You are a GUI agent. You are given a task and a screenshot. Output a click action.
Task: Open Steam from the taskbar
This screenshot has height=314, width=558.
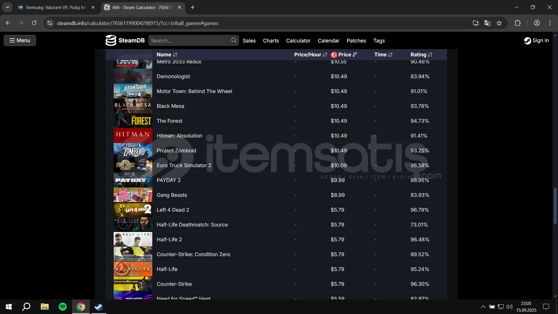(x=99, y=307)
